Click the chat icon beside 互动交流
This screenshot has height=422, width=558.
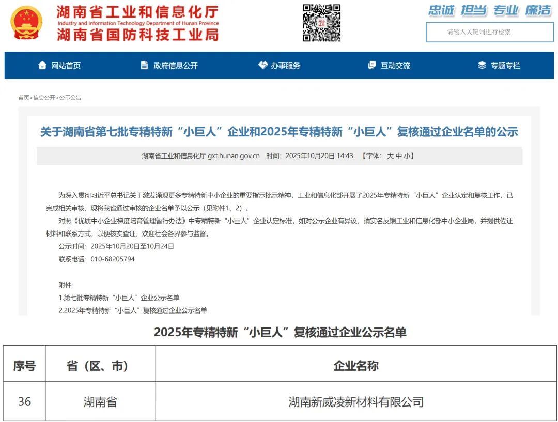tap(372, 66)
